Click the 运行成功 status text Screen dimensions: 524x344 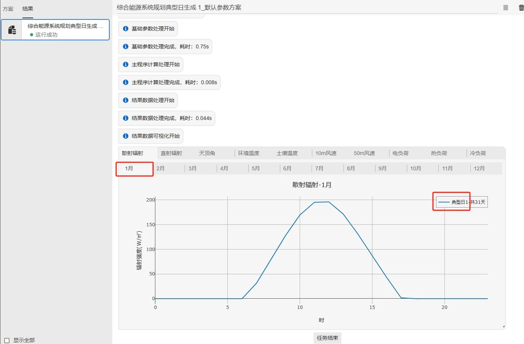(46, 35)
